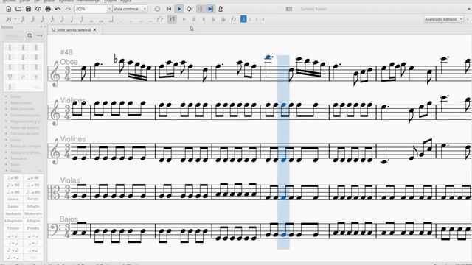Select the 128th note duration
The width and height of the screenshot is (472, 265).
pos(23,19)
